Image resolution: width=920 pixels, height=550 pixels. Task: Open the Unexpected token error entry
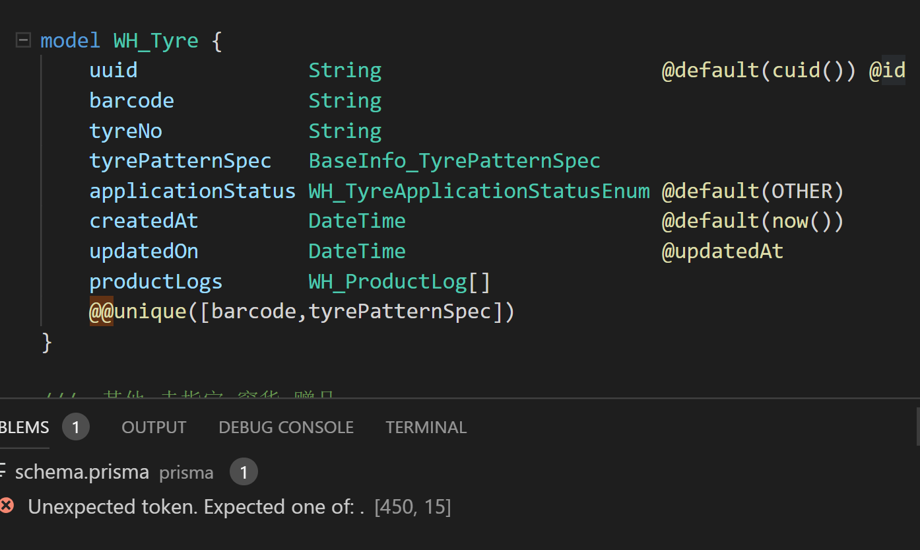pos(196,506)
